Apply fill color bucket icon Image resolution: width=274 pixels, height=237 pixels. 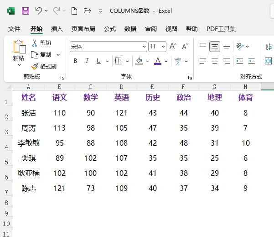[x=139, y=61]
